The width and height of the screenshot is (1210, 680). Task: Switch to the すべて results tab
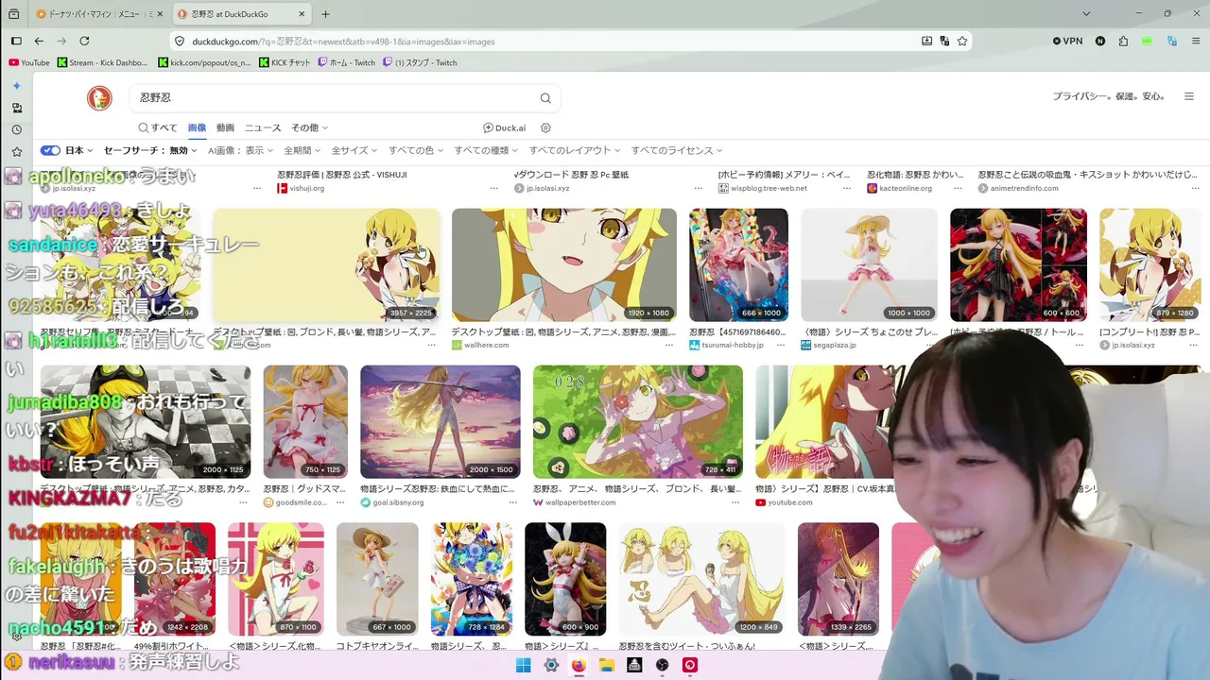point(158,127)
